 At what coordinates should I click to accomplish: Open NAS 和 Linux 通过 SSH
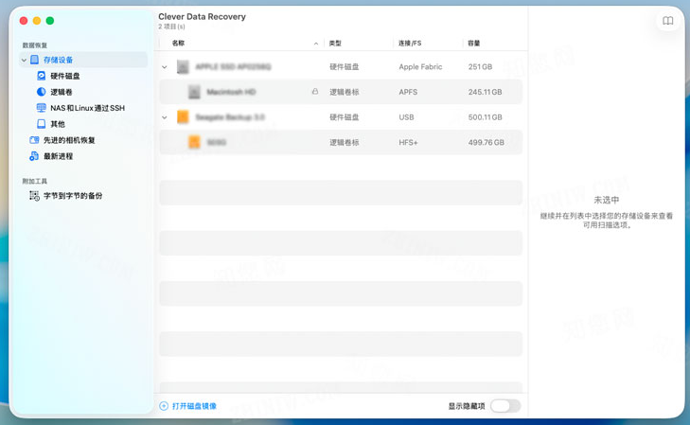pos(86,108)
